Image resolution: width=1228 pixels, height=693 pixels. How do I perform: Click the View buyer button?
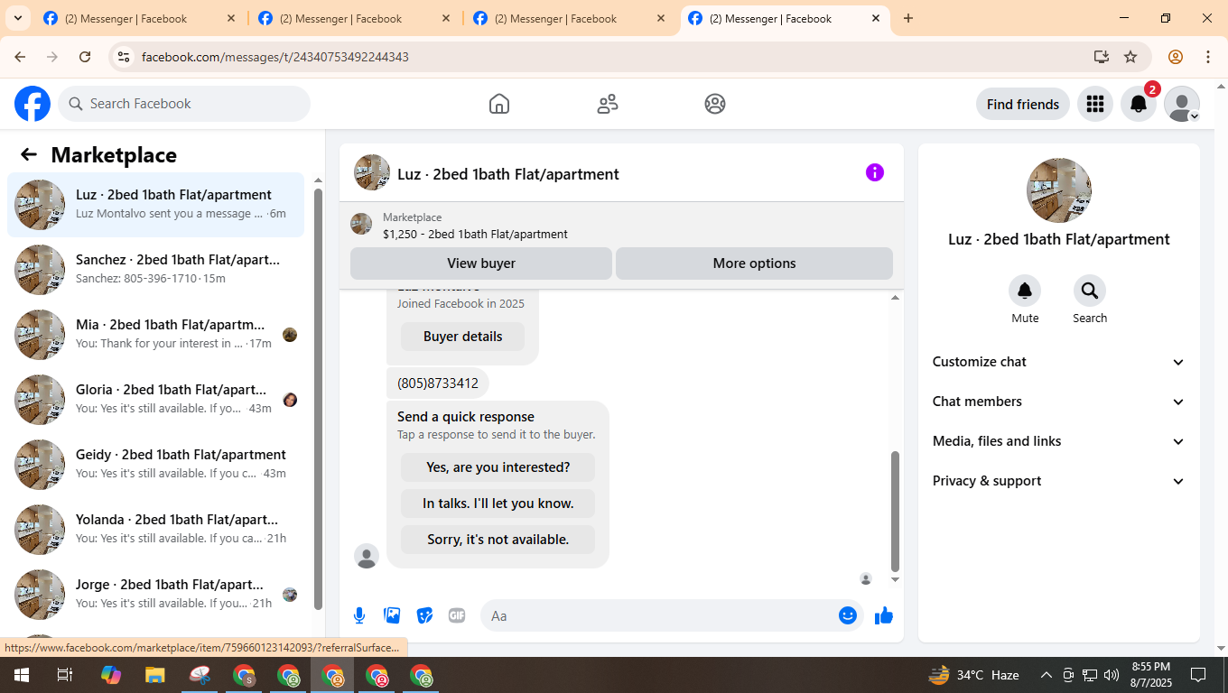(481, 263)
